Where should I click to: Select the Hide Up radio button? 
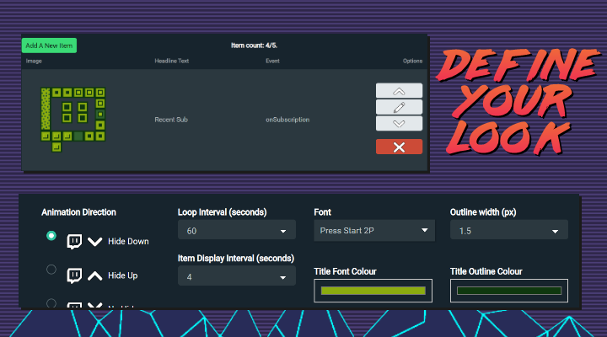pyautogui.click(x=51, y=270)
